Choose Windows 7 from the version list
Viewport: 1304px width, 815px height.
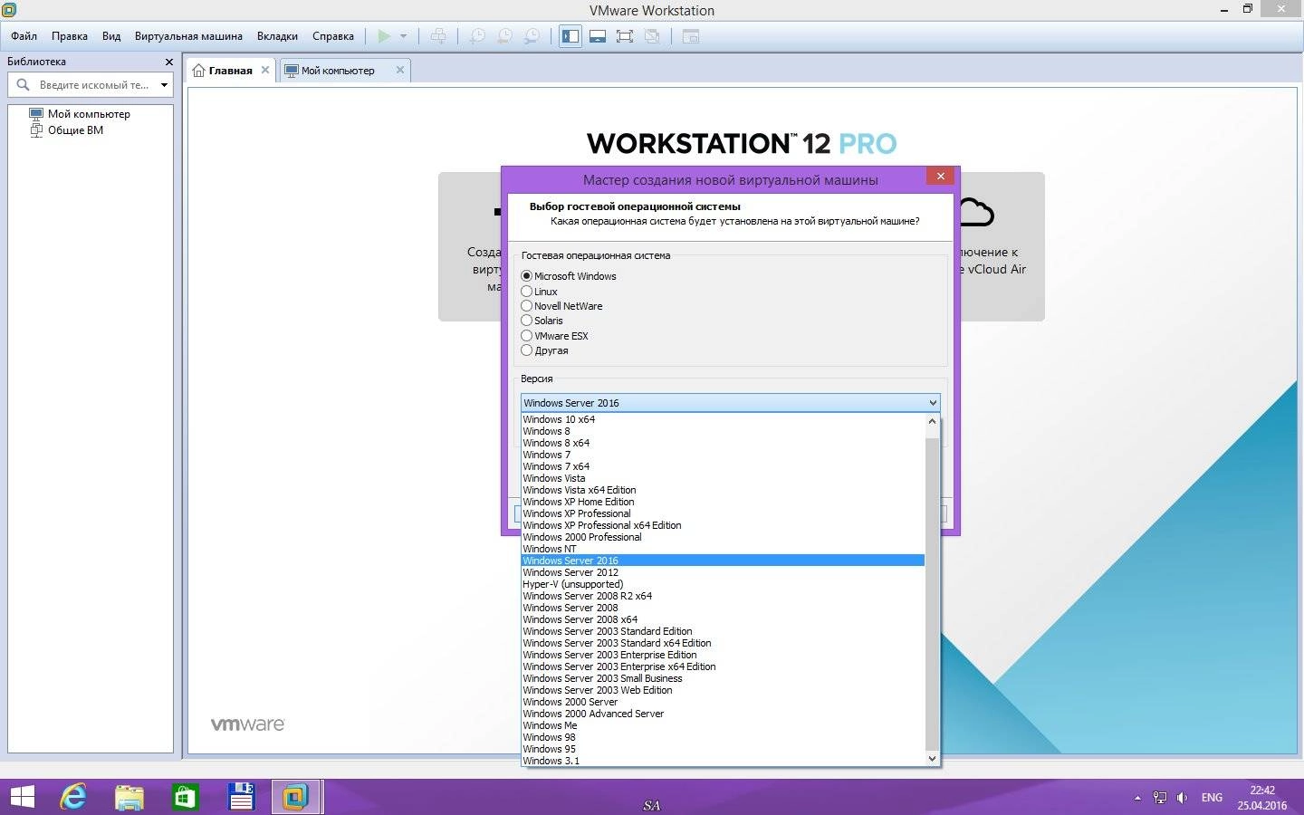(723, 455)
